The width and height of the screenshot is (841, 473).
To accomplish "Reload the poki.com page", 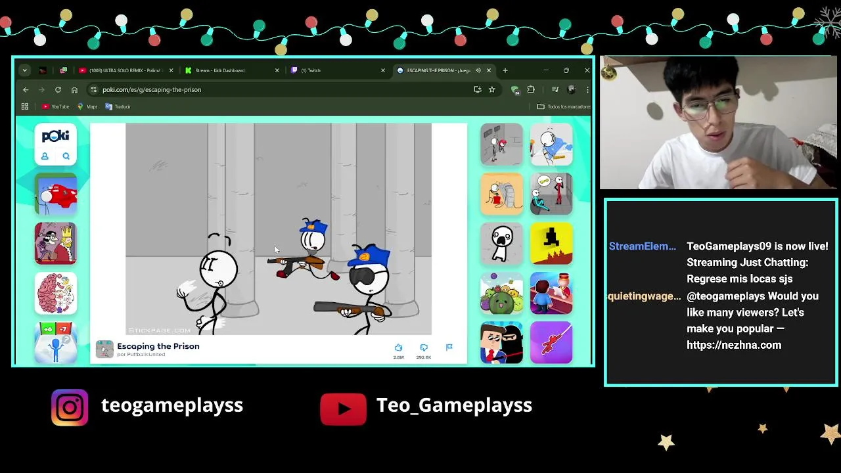I will [58, 89].
